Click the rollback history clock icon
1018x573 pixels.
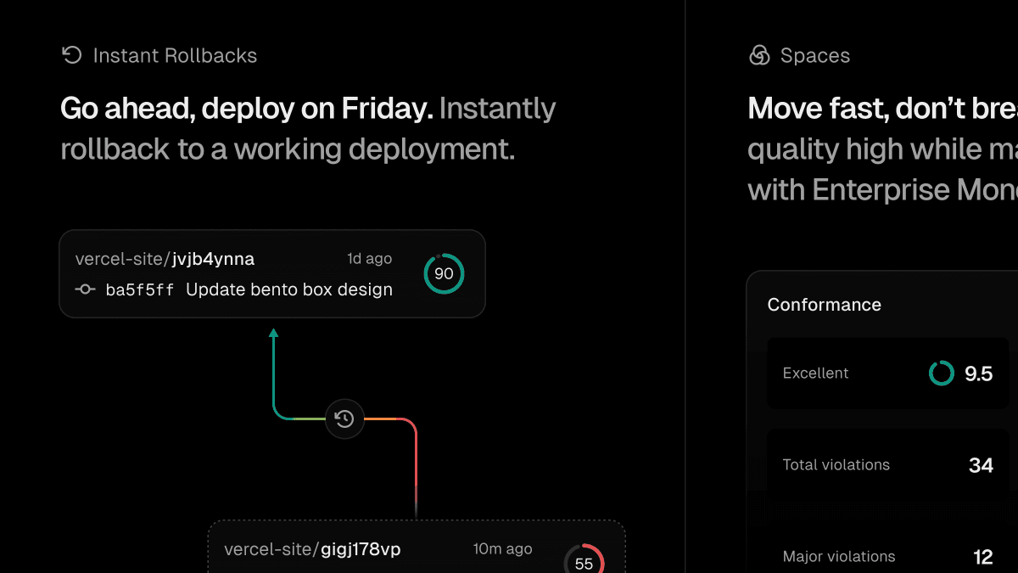point(344,419)
